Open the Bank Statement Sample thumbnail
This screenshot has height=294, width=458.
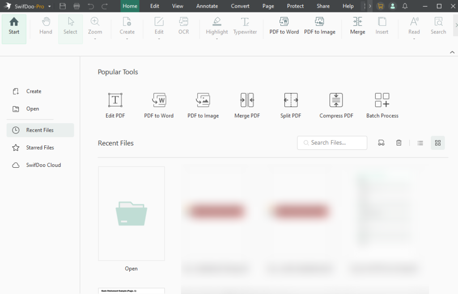pos(131,291)
